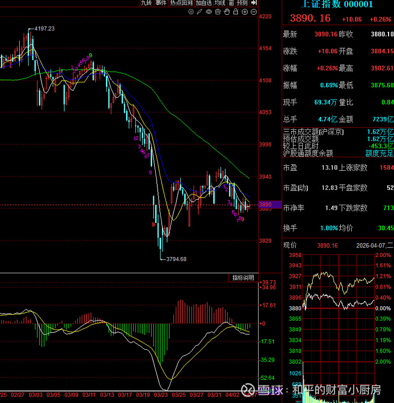The width and height of the screenshot is (394, 403).
Task: Click the 上证指数 000001 title
Action: pyautogui.click(x=337, y=4)
